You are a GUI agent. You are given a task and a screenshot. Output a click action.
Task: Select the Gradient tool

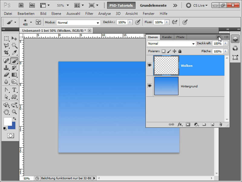(14, 75)
